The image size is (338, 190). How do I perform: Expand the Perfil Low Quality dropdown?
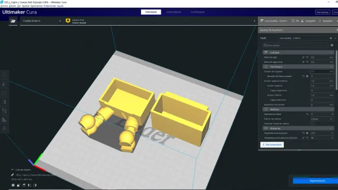307,38
